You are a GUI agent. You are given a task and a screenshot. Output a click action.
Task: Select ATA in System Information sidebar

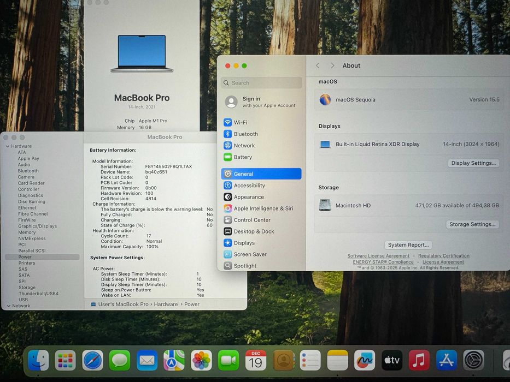[x=22, y=152]
